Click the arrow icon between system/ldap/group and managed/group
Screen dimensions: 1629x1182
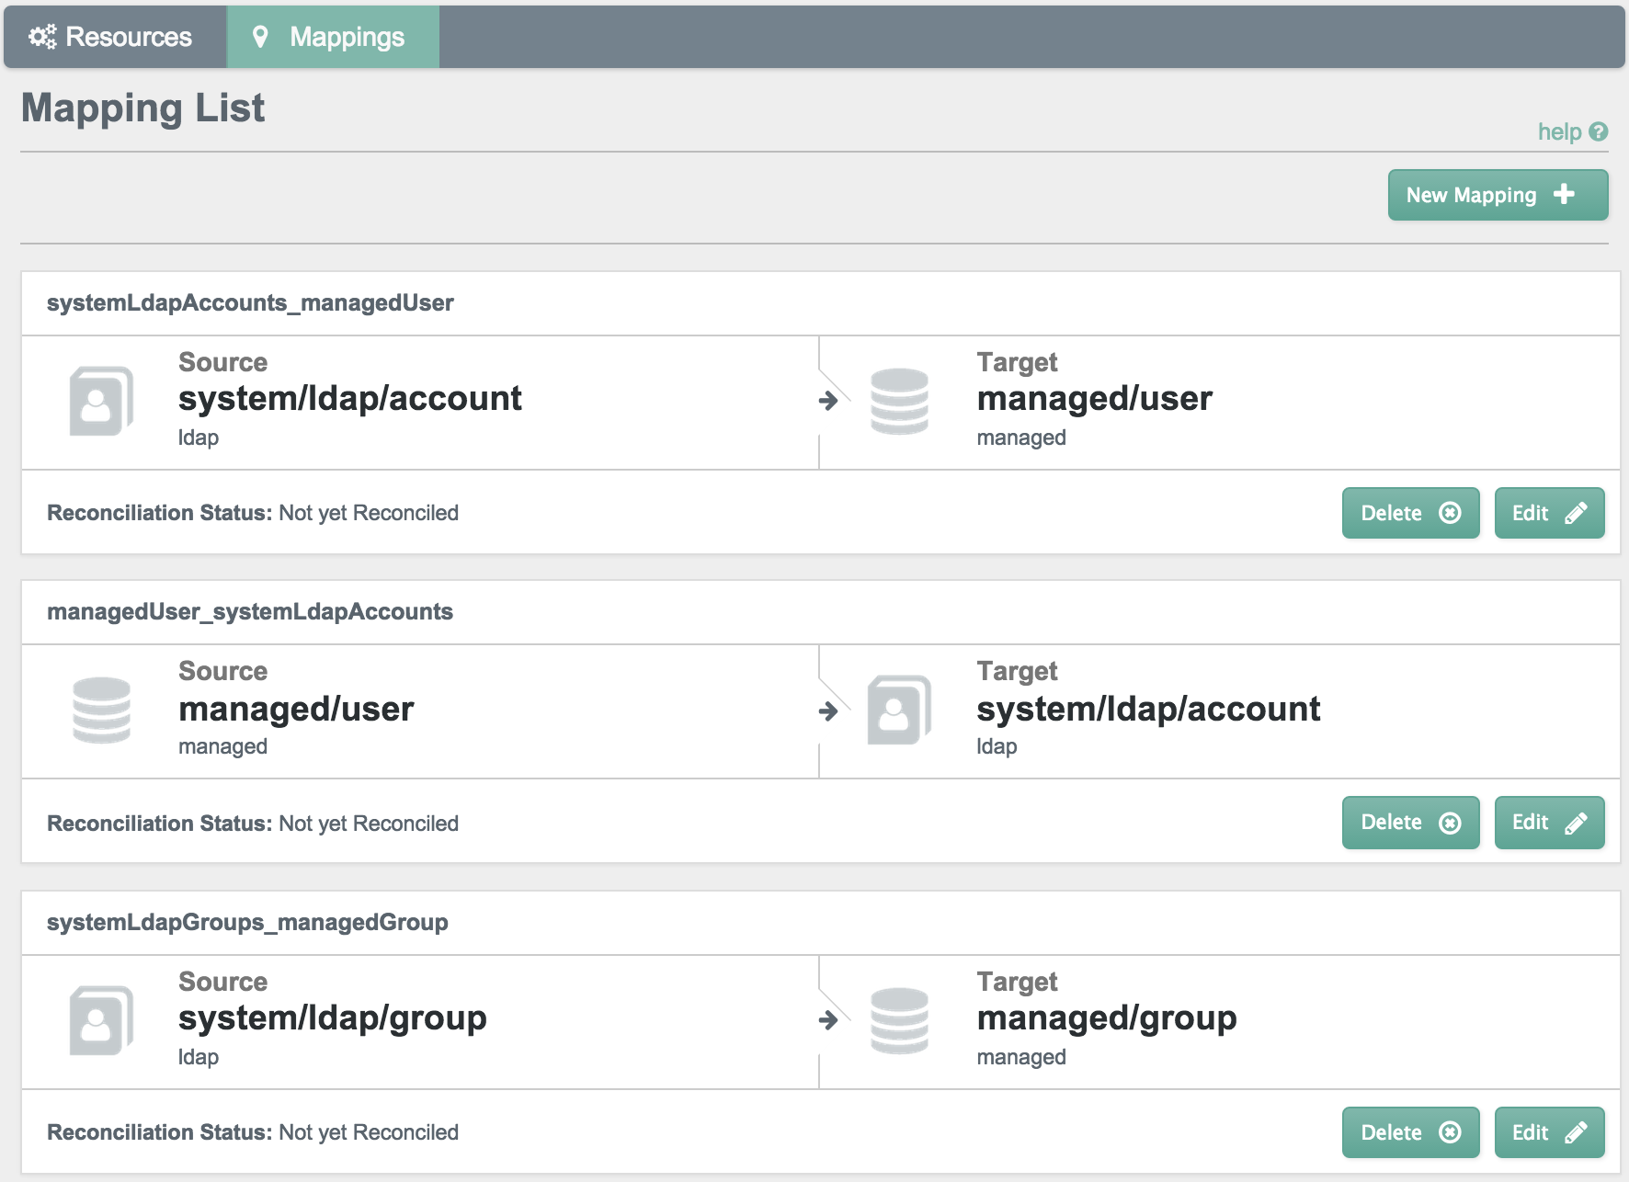[828, 1020]
